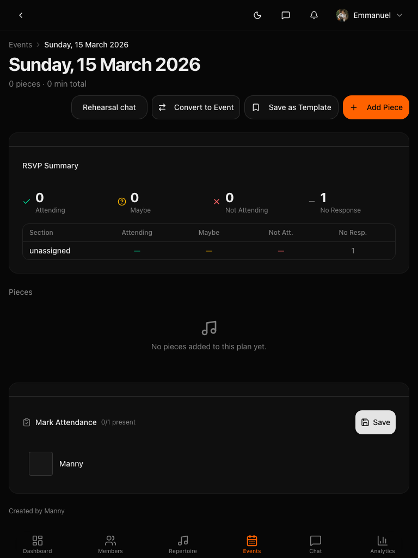Check Manny's attendance checkbox
The image size is (418, 558).
coord(41,464)
